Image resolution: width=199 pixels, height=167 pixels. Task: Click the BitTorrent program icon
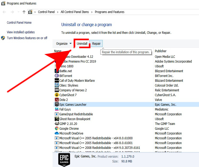click(x=57, y=76)
